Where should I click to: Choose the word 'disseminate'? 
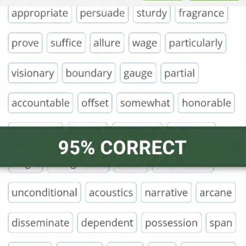40,223
